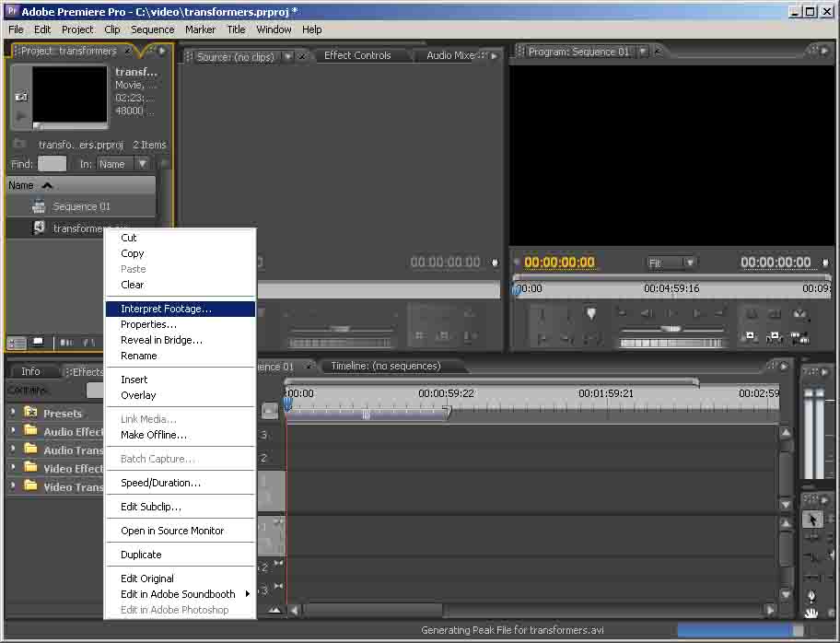Open Program monitor panel flyout menu

click(x=824, y=52)
